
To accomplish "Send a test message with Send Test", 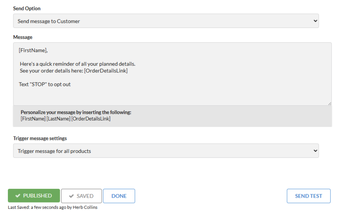I will tap(308, 196).
